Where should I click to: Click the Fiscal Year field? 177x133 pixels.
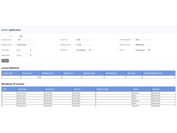[84, 40]
